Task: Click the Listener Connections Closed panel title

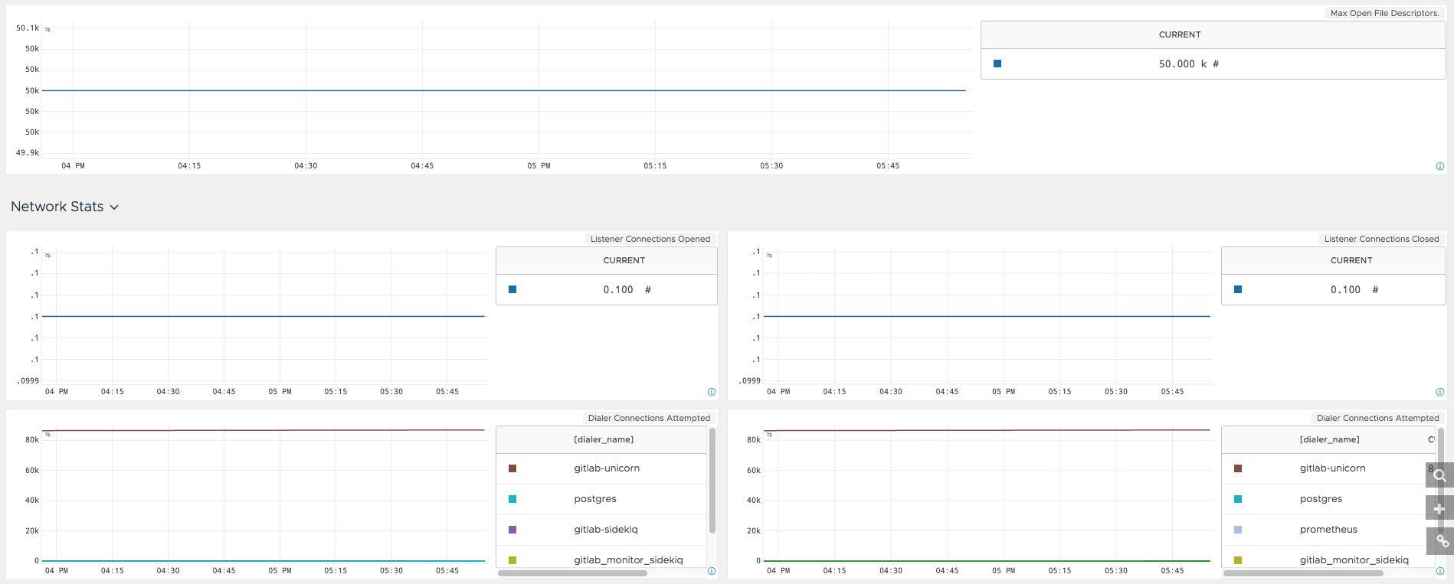Action: point(1382,239)
